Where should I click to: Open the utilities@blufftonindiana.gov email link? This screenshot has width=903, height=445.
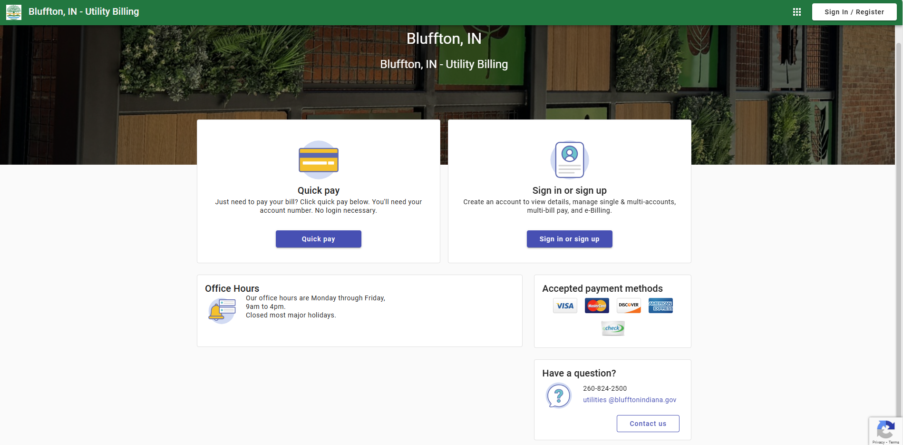[630, 400]
